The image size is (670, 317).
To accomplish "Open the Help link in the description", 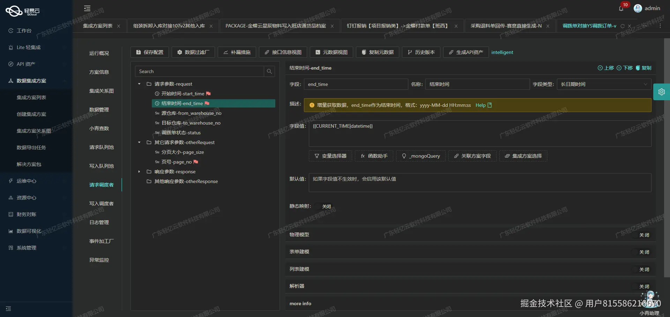I will 484,105.
